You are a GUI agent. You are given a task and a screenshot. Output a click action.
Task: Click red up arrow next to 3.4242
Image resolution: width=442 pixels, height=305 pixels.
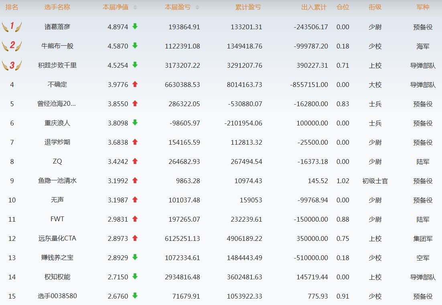(x=135, y=161)
